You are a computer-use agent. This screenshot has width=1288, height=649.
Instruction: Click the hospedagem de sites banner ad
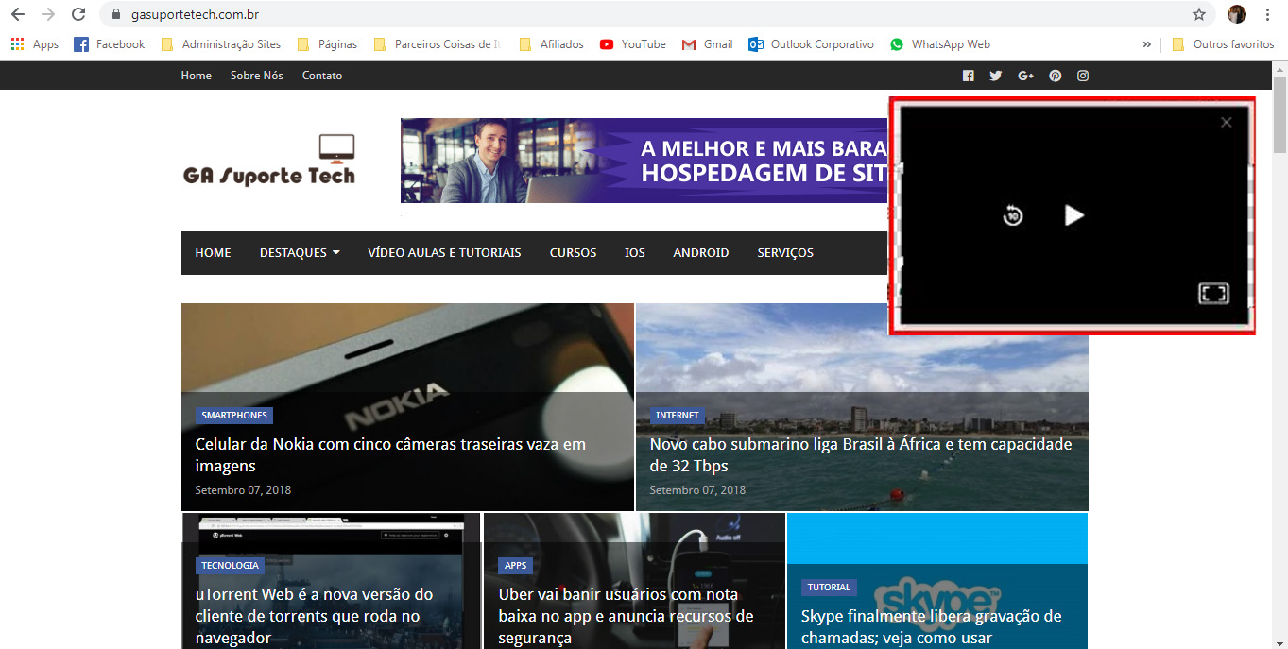coord(644,161)
